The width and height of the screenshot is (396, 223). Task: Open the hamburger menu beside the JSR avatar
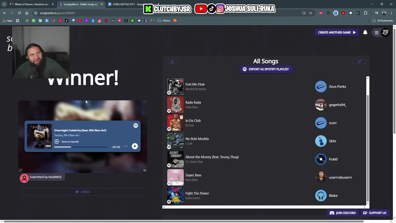(x=377, y=33)
